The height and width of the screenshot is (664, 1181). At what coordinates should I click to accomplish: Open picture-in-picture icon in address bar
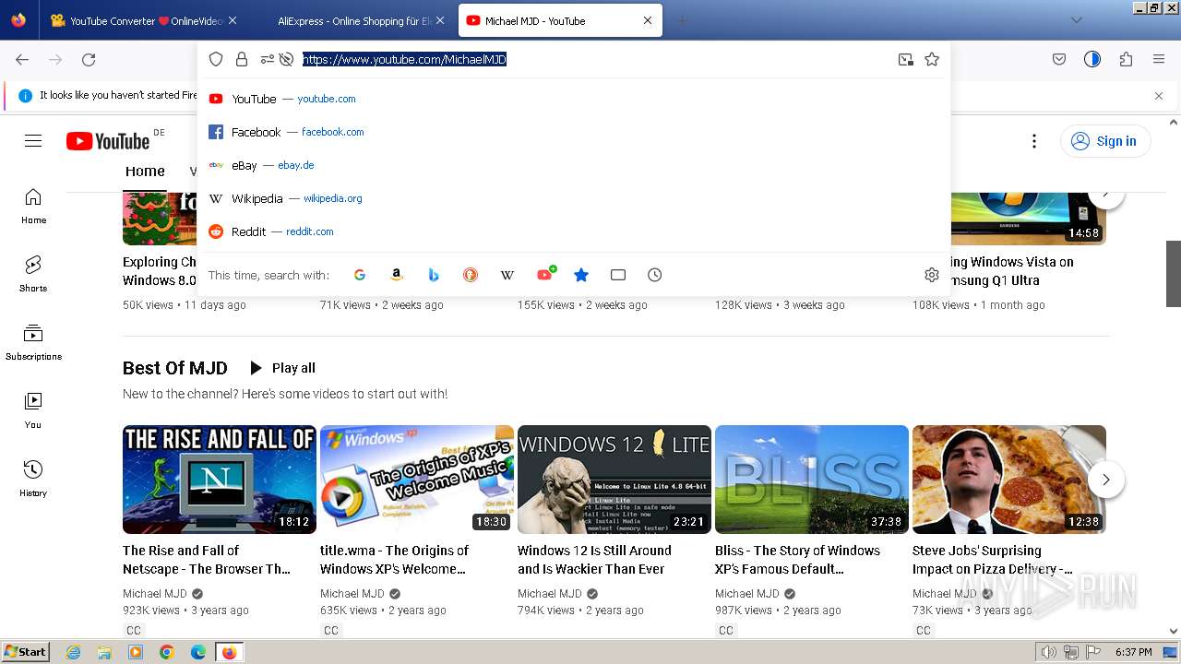pos(906,59)
